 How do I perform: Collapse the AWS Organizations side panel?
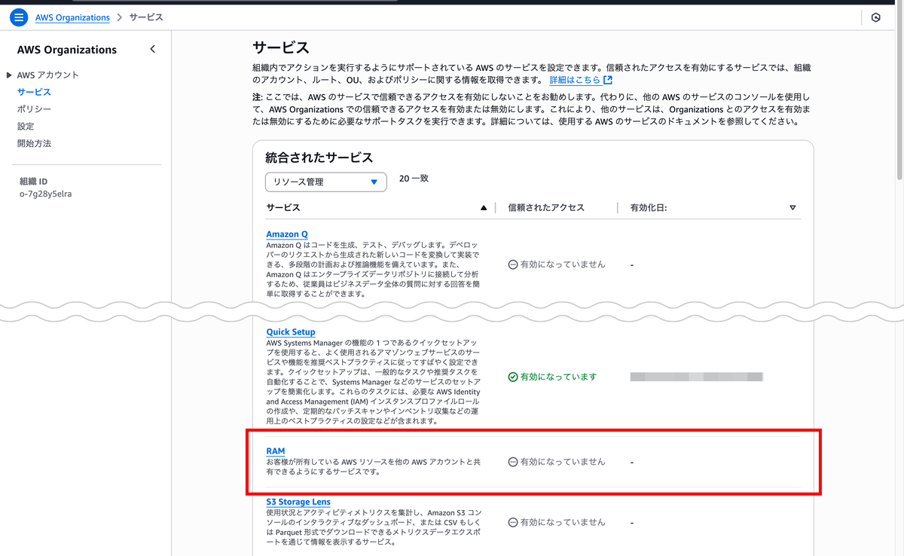(x=153, y=49)
